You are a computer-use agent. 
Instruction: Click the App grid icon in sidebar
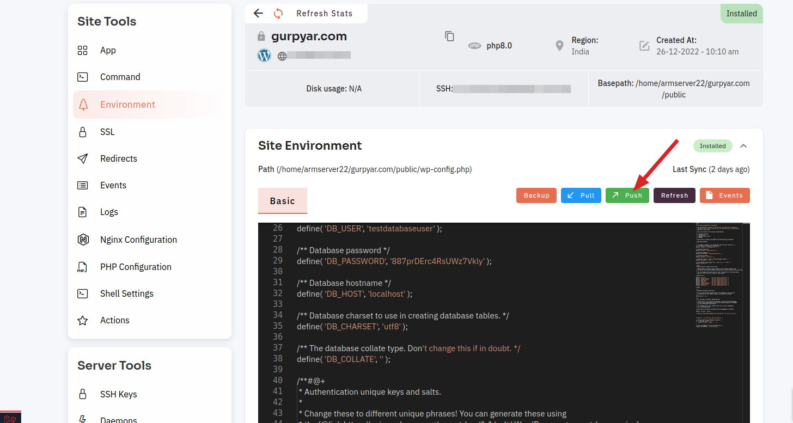(83, 51)
